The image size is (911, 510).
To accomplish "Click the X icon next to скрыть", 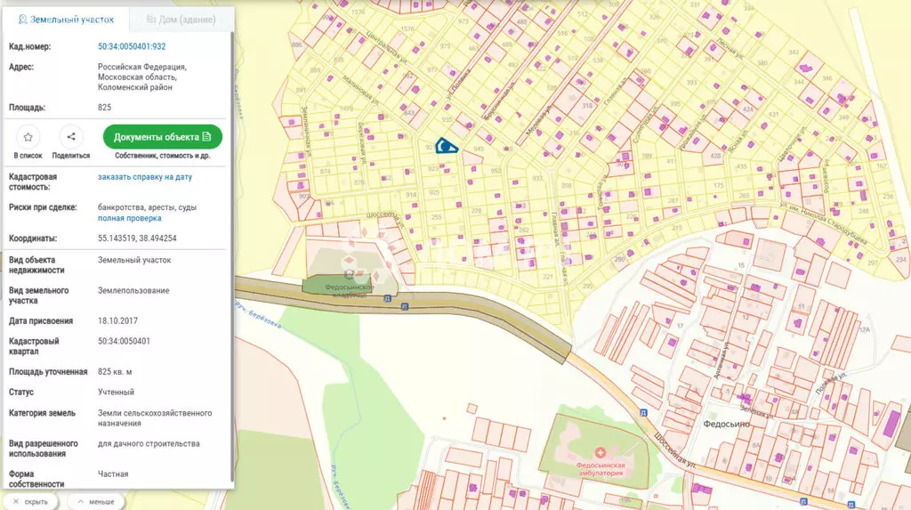I will 16,501.
